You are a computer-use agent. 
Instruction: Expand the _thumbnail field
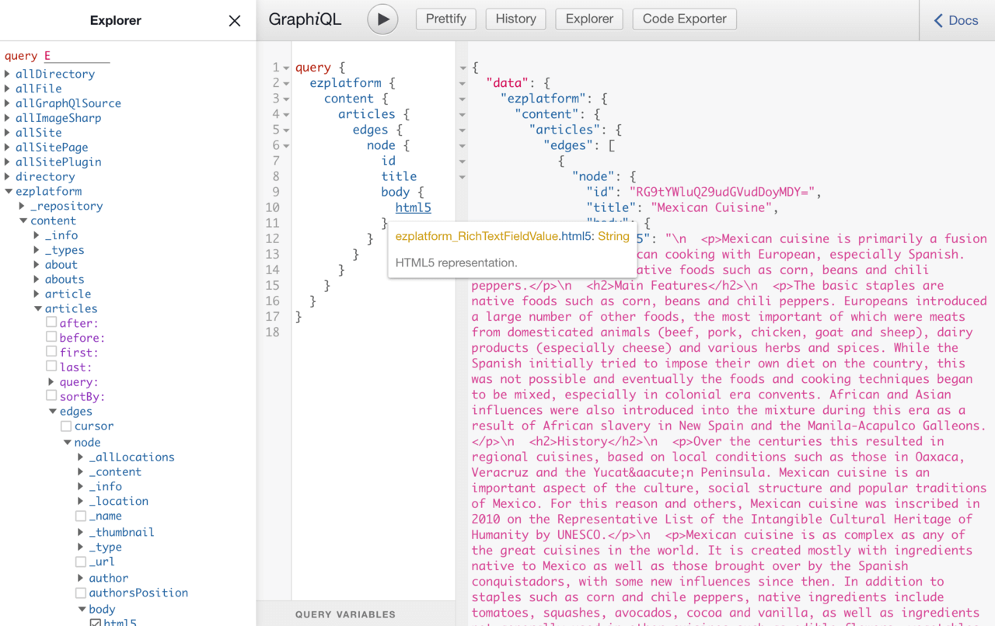pyautogui.click(x=81, y=533)
